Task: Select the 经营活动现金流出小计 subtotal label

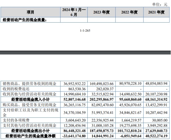Action: pos(31,131)
